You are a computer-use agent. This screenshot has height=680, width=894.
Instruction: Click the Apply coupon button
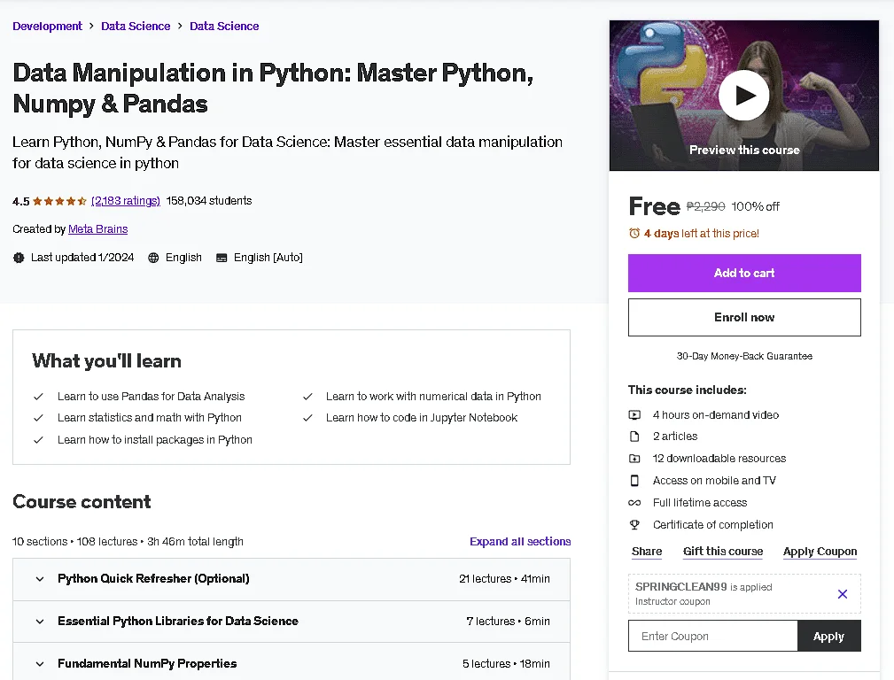click(829, 636)
